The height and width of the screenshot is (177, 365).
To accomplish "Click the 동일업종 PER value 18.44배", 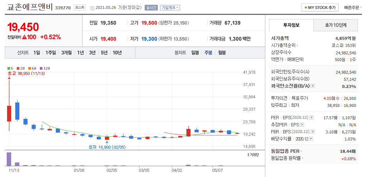I will point(348,151).
